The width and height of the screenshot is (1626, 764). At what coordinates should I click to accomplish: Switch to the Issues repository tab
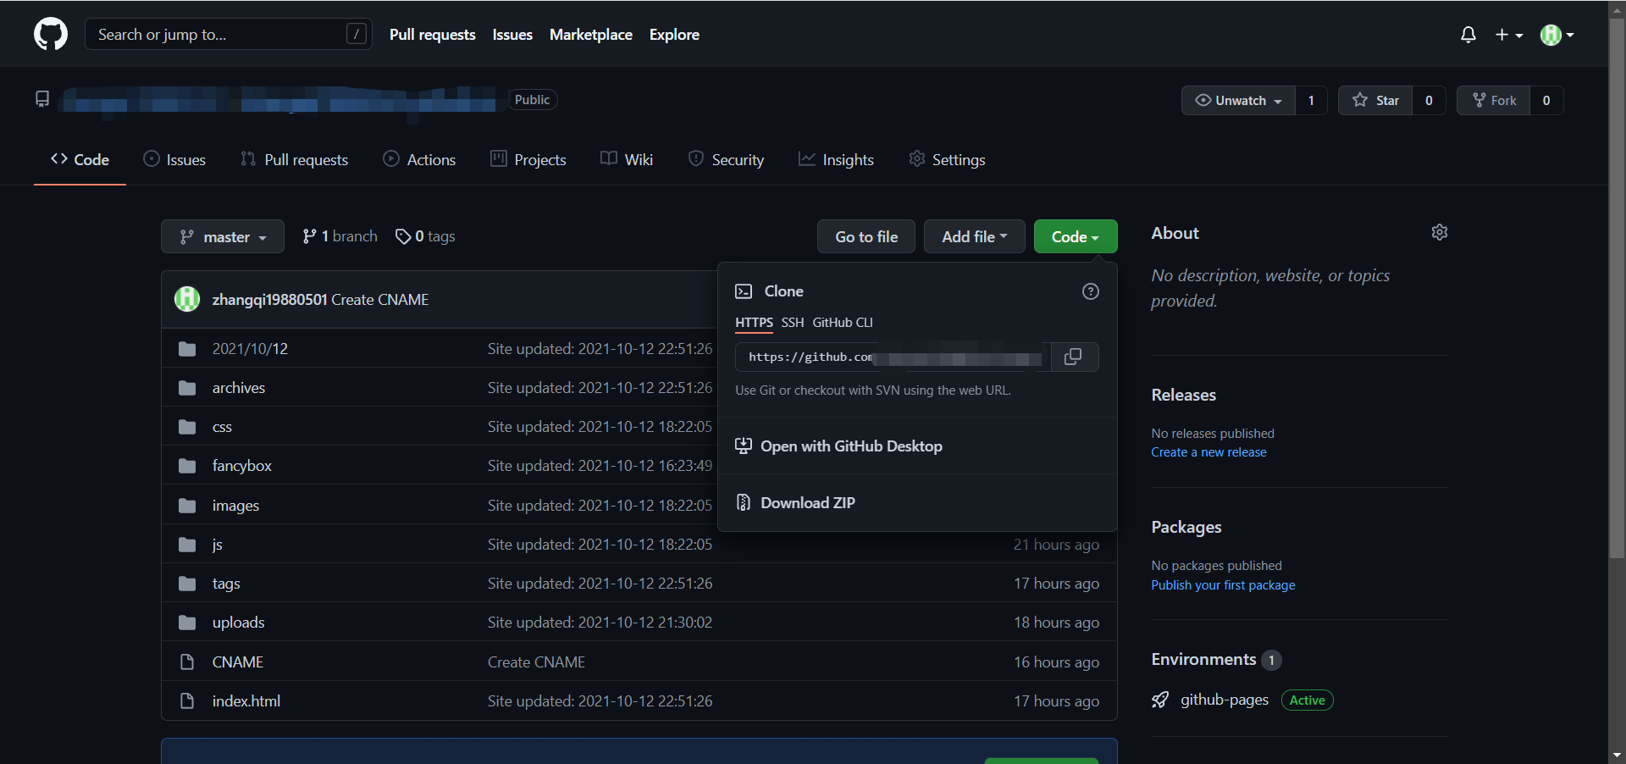[174, 159]
